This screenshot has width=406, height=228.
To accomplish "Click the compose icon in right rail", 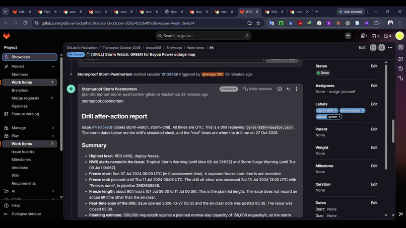I will (400, 47).
